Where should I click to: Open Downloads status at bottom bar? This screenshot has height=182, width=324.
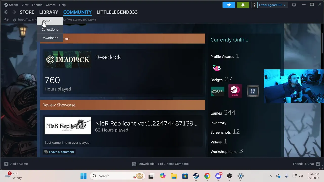coord(160,164)
